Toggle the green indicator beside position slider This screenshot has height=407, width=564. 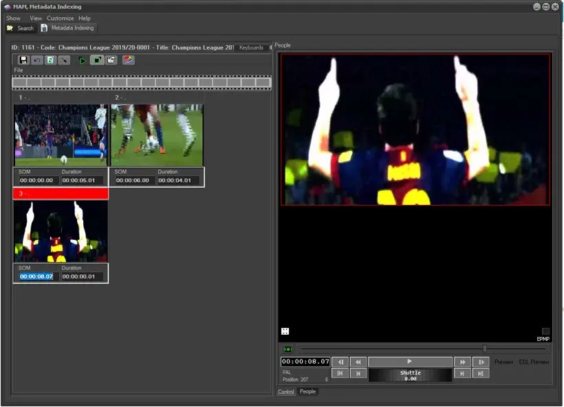click(x=288, y=349)
